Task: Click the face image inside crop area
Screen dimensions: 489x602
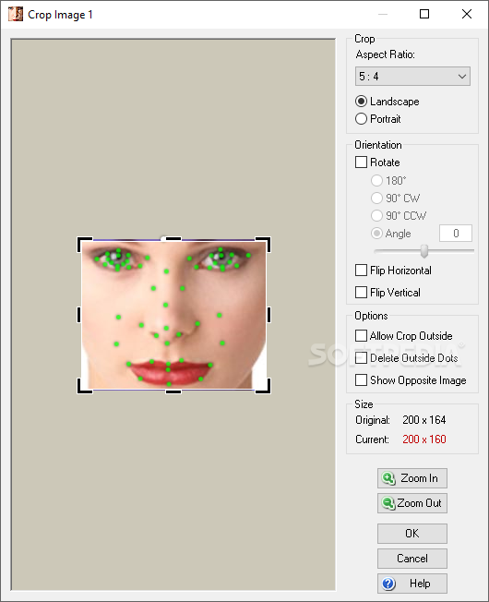Action: click(173, 315)
